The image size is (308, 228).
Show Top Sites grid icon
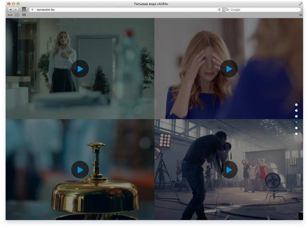pyautogui.click(x=24, y=15)
